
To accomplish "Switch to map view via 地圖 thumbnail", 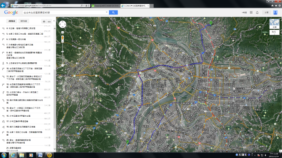I will (275, 24).
